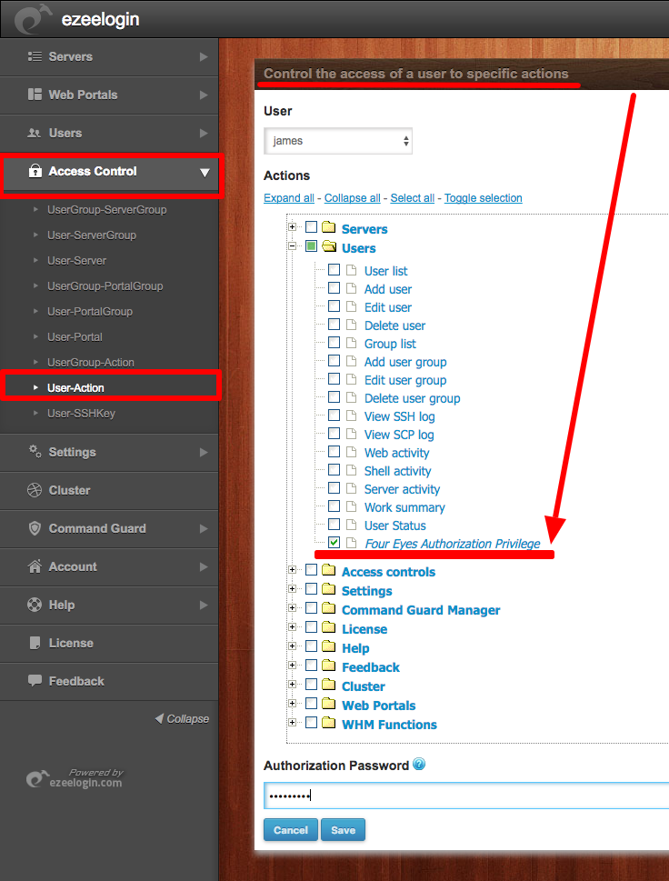Click the Web Portals folder icon in tree

(x=329, y=704)
